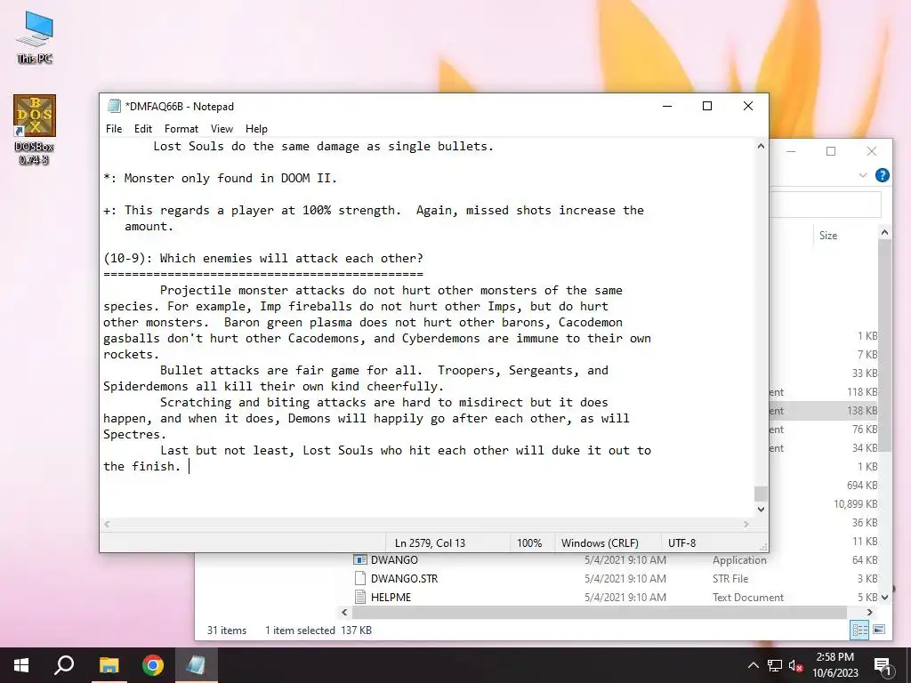911x683 pixels.
Task: Click the Notepad title bar icon
Action: pyautogui.click(x=114, y=107)
